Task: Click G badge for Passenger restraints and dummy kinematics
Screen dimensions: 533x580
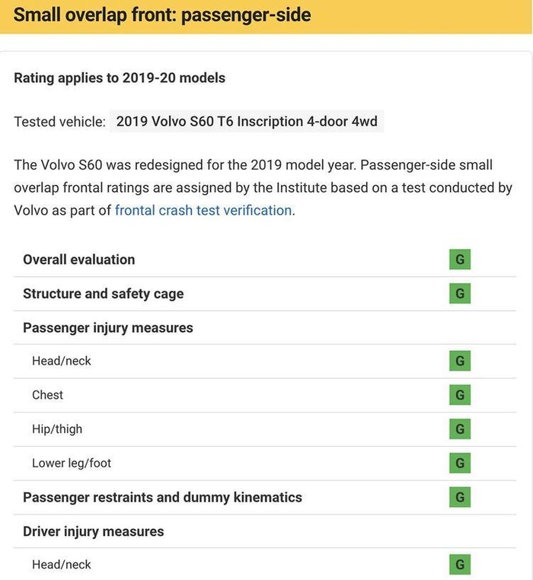Action: click(x=459, y=497)
